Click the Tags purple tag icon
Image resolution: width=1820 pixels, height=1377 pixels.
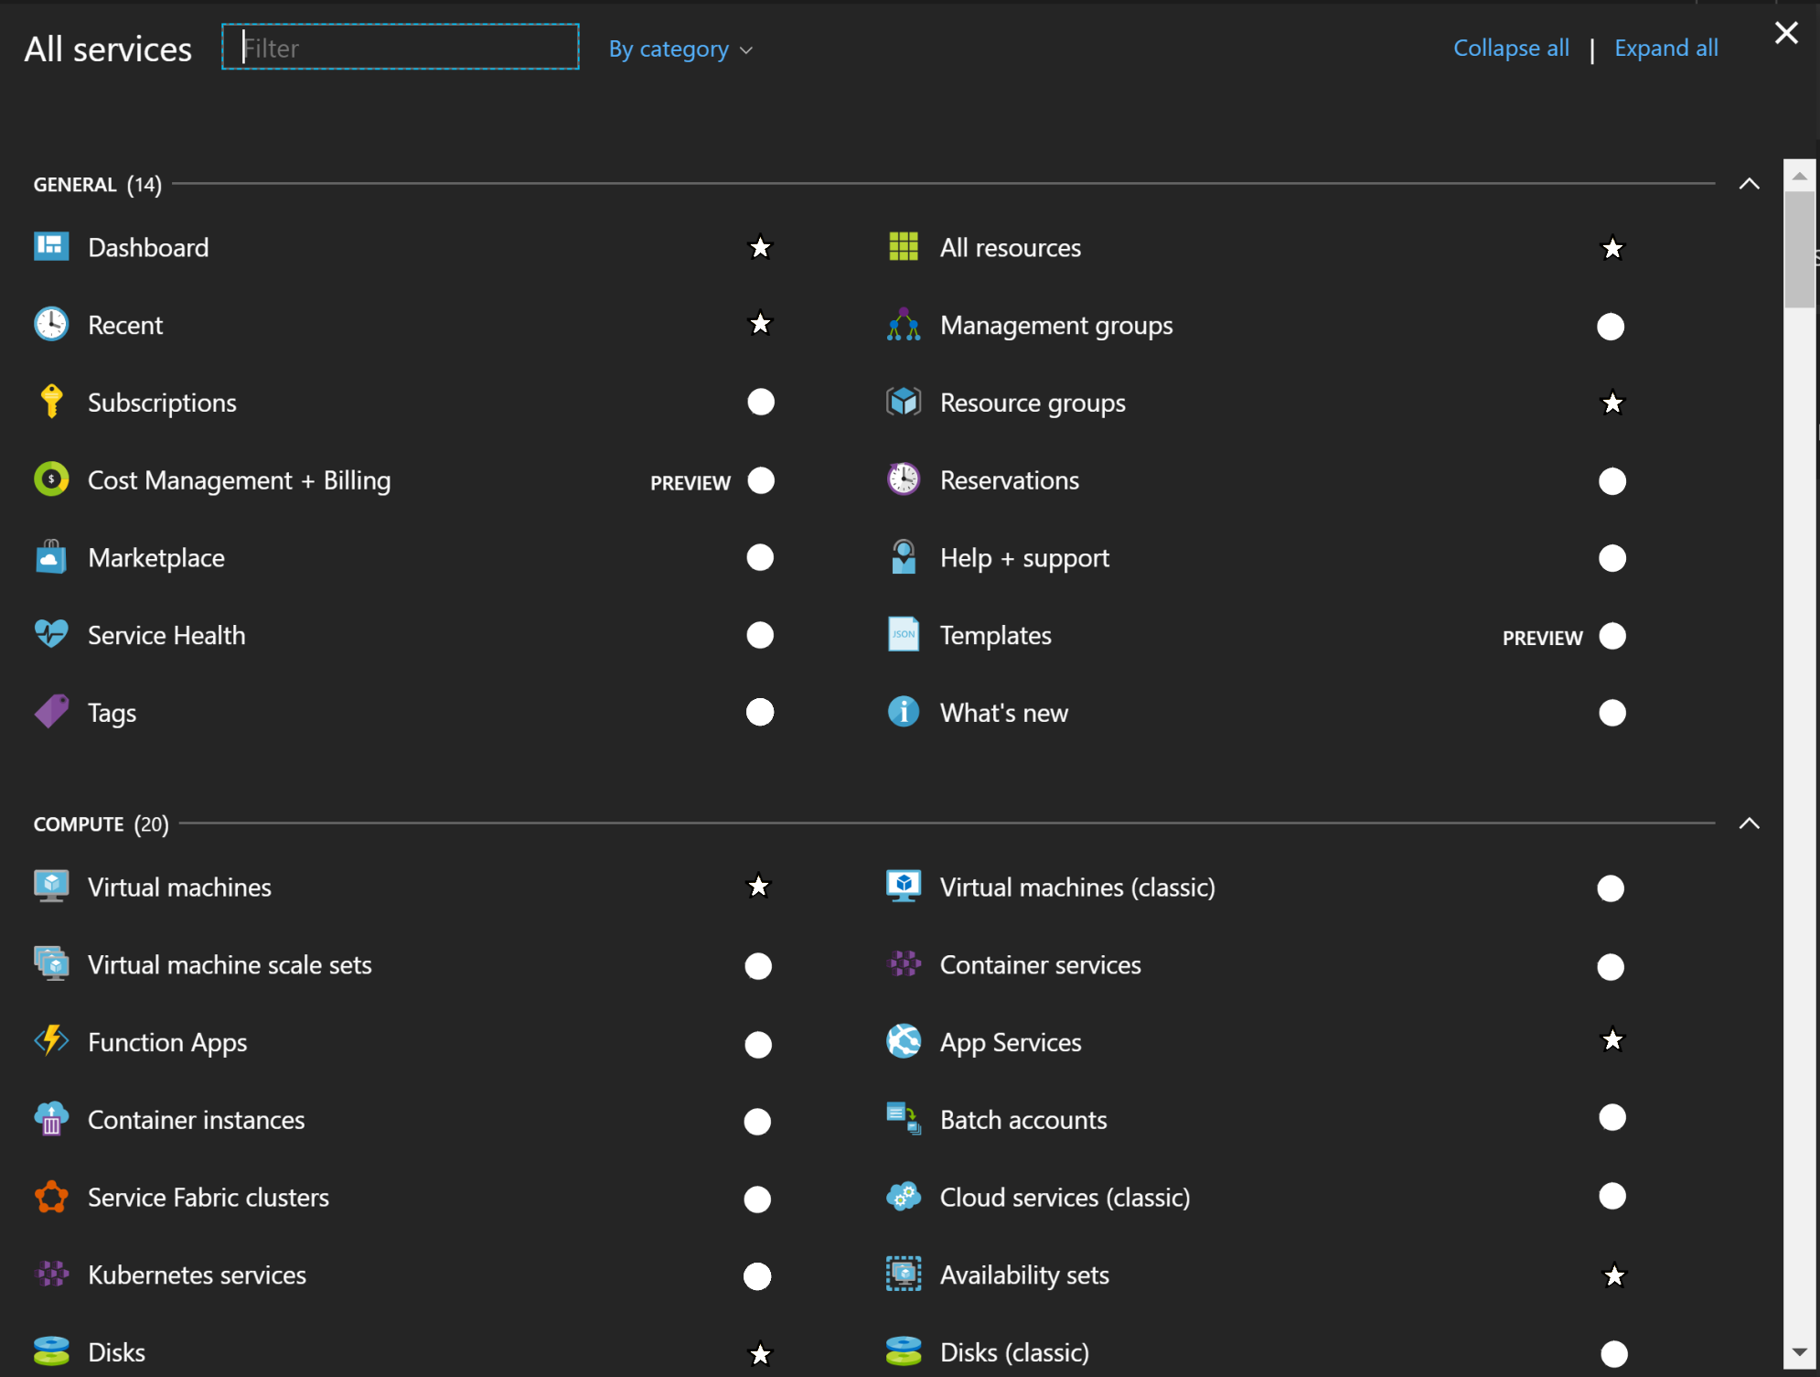(51, 711)
